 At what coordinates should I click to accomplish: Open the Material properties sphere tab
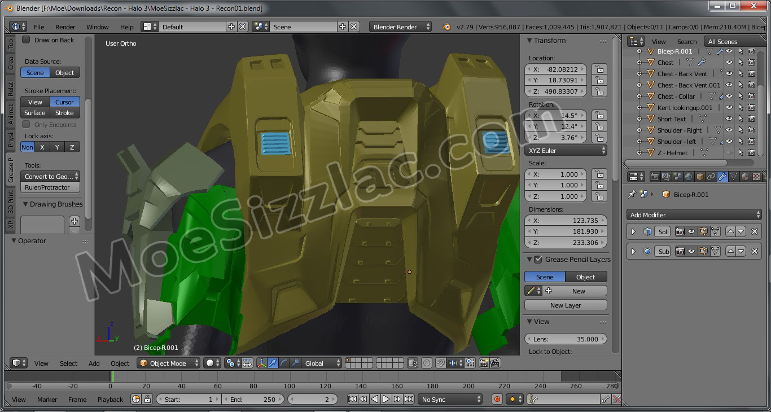click(745, 177)
